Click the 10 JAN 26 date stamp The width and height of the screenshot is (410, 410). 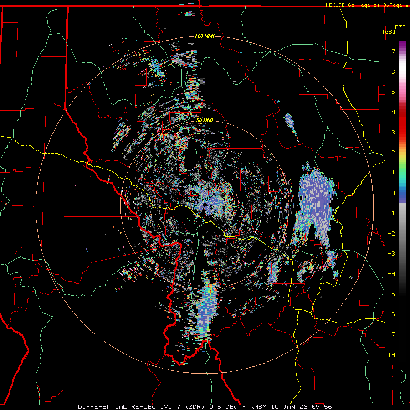tap(289, 407)
